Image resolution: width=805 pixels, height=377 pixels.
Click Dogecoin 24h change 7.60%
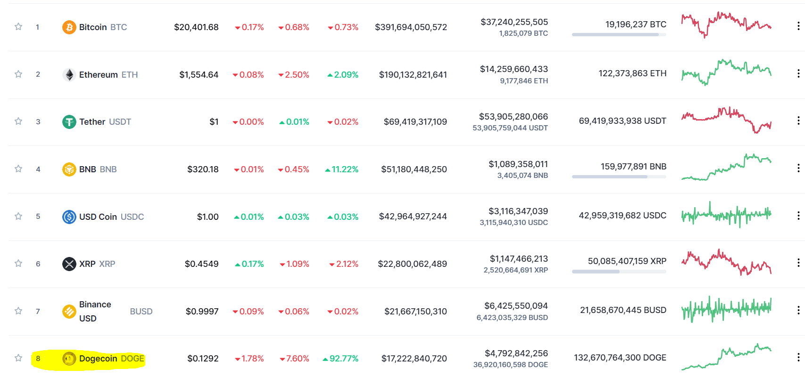point(294,359)
